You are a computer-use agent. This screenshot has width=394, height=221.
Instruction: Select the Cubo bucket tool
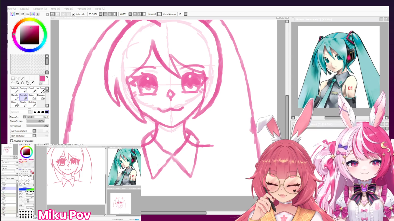coord(15,104)
